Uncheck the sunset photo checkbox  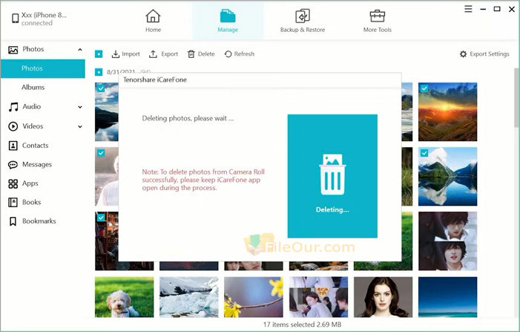coord(424,88)
